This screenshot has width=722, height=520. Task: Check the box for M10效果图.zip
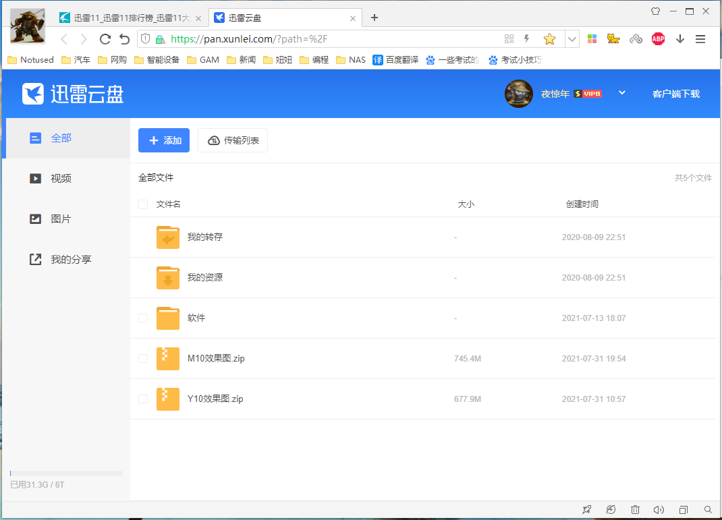[143, 359]
